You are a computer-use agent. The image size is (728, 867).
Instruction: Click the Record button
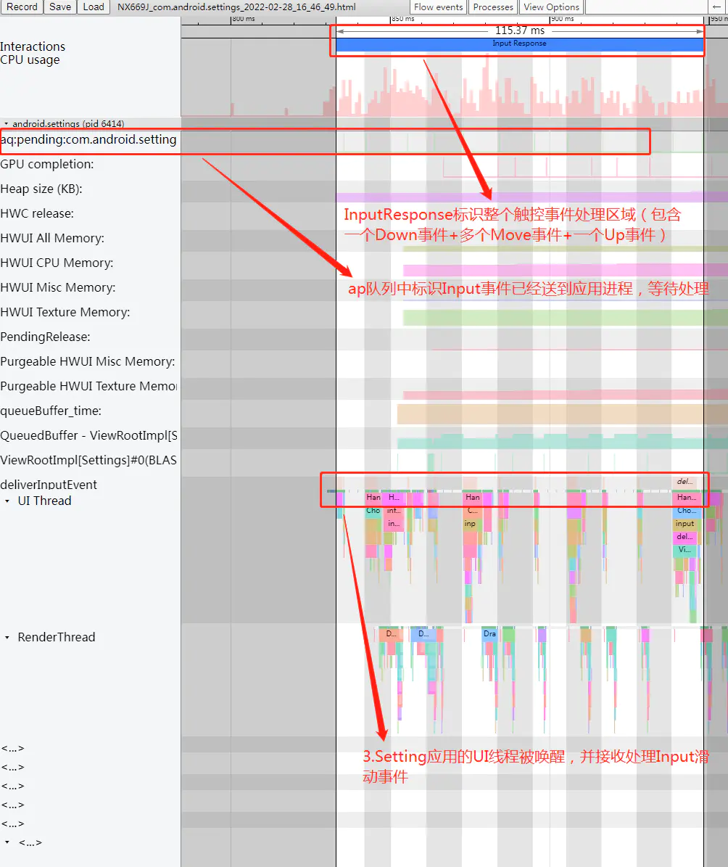tap(22, 7)
